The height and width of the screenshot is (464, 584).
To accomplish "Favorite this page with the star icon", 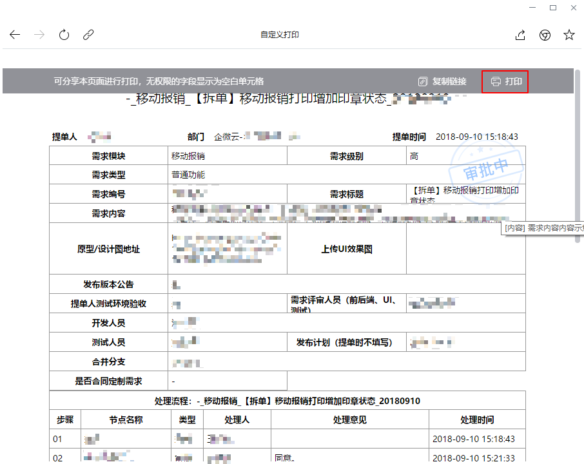I will [x=569, y=35].
